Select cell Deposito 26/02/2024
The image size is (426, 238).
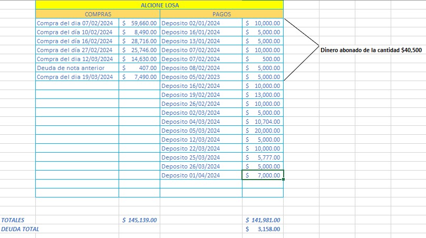click(201, 104)
